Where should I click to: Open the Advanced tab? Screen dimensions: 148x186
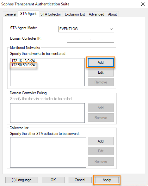(x=96, y=14)
